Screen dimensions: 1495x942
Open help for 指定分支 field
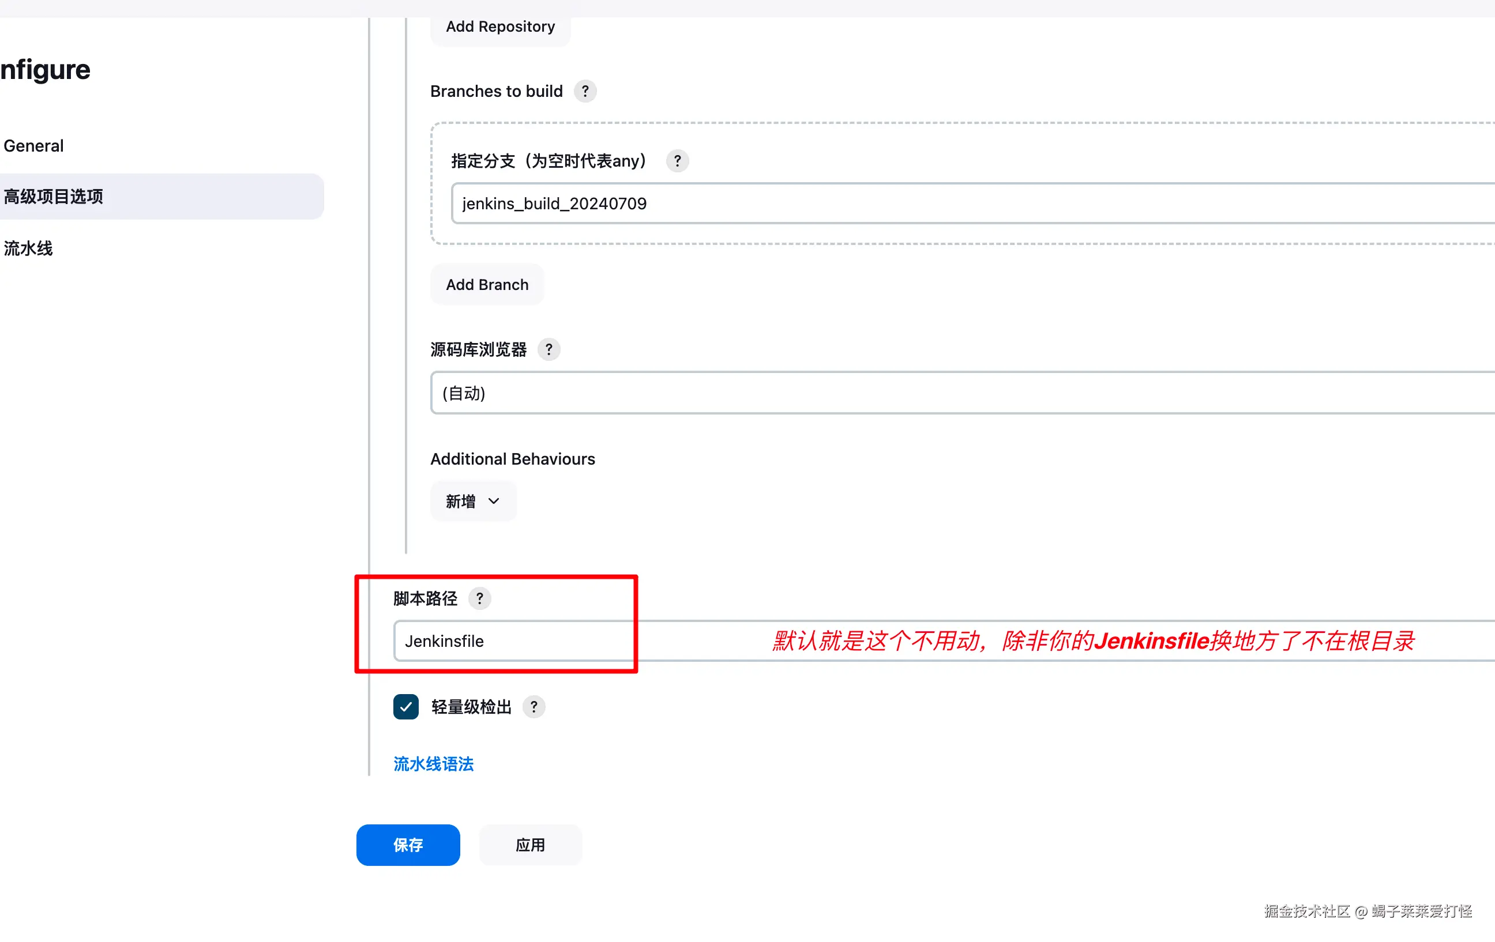pos(677,161)
